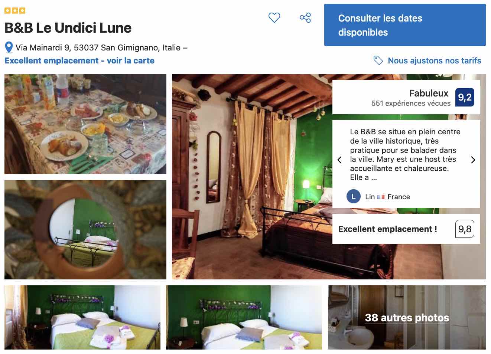Click '551 expériences vécues' review count
491x354 pixels.
411,104
